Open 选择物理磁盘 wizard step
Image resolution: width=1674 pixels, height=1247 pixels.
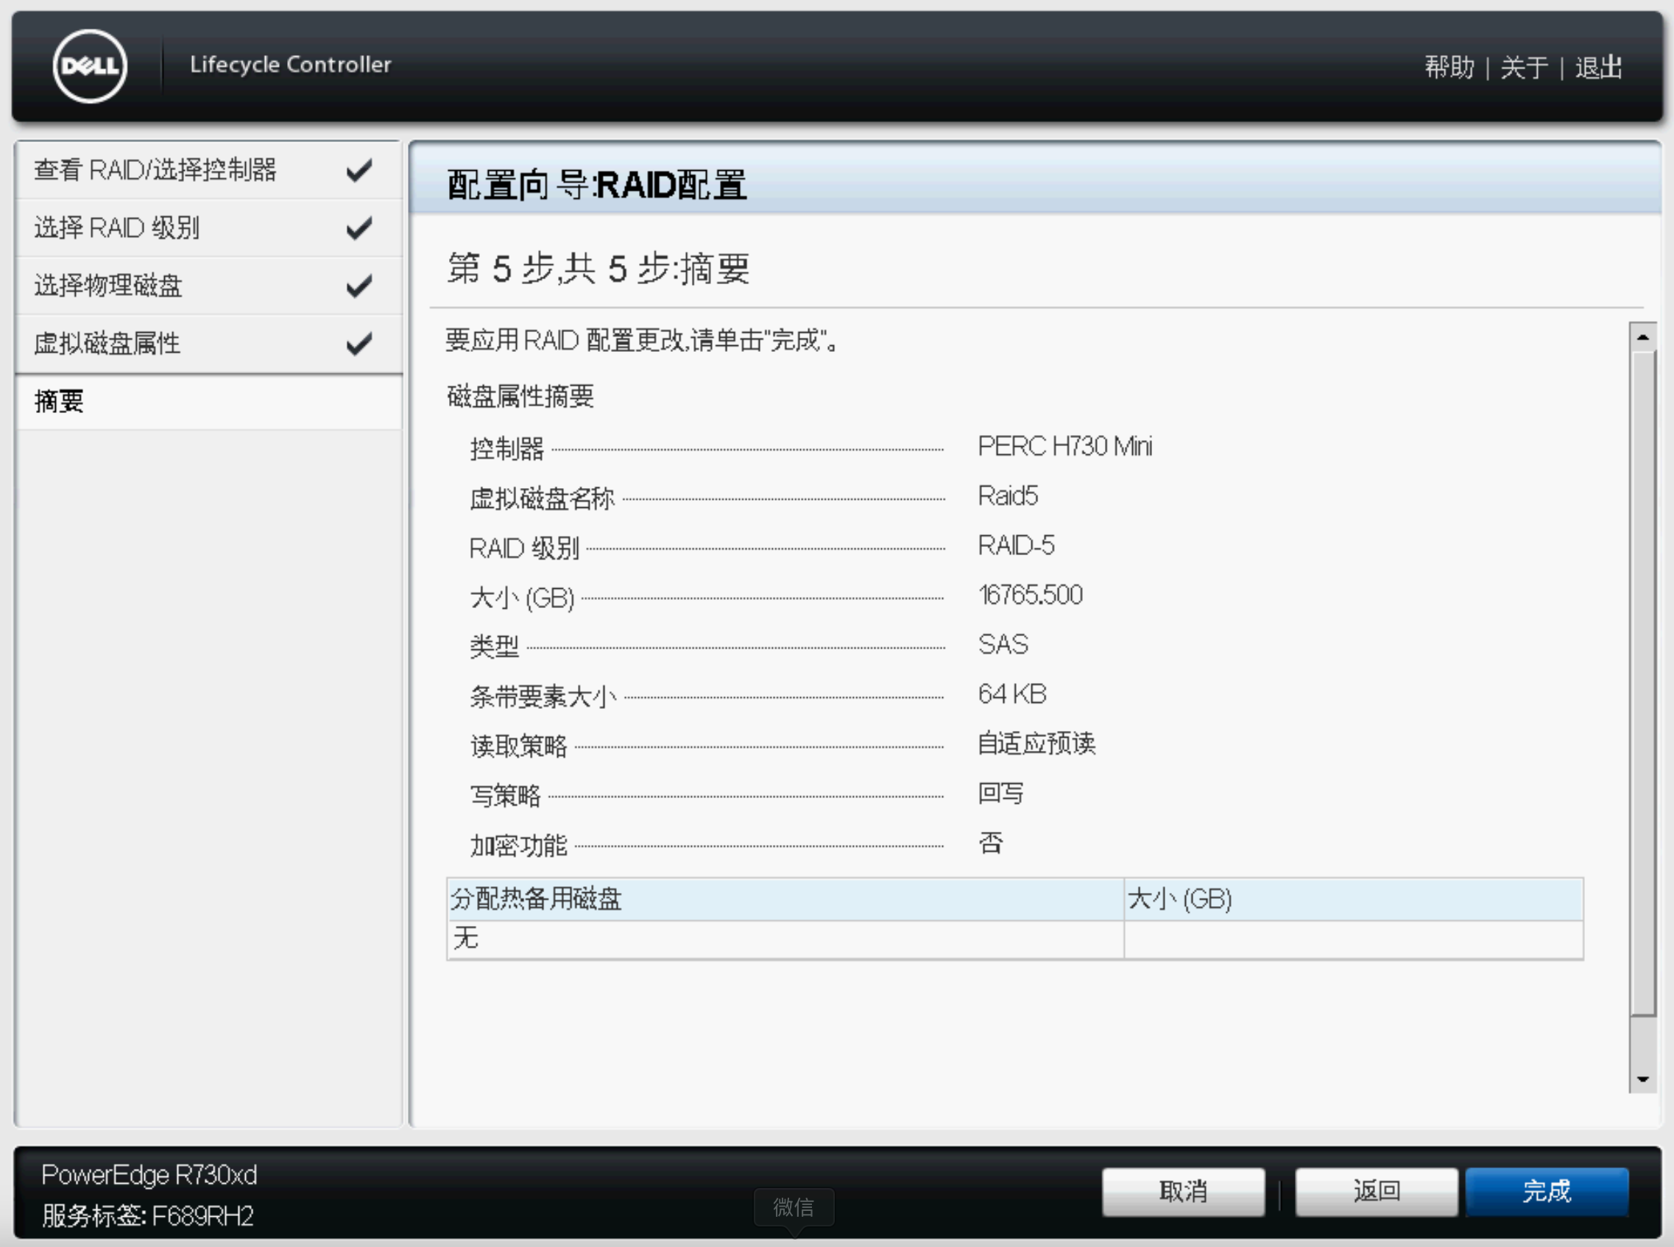pos(109,286)
